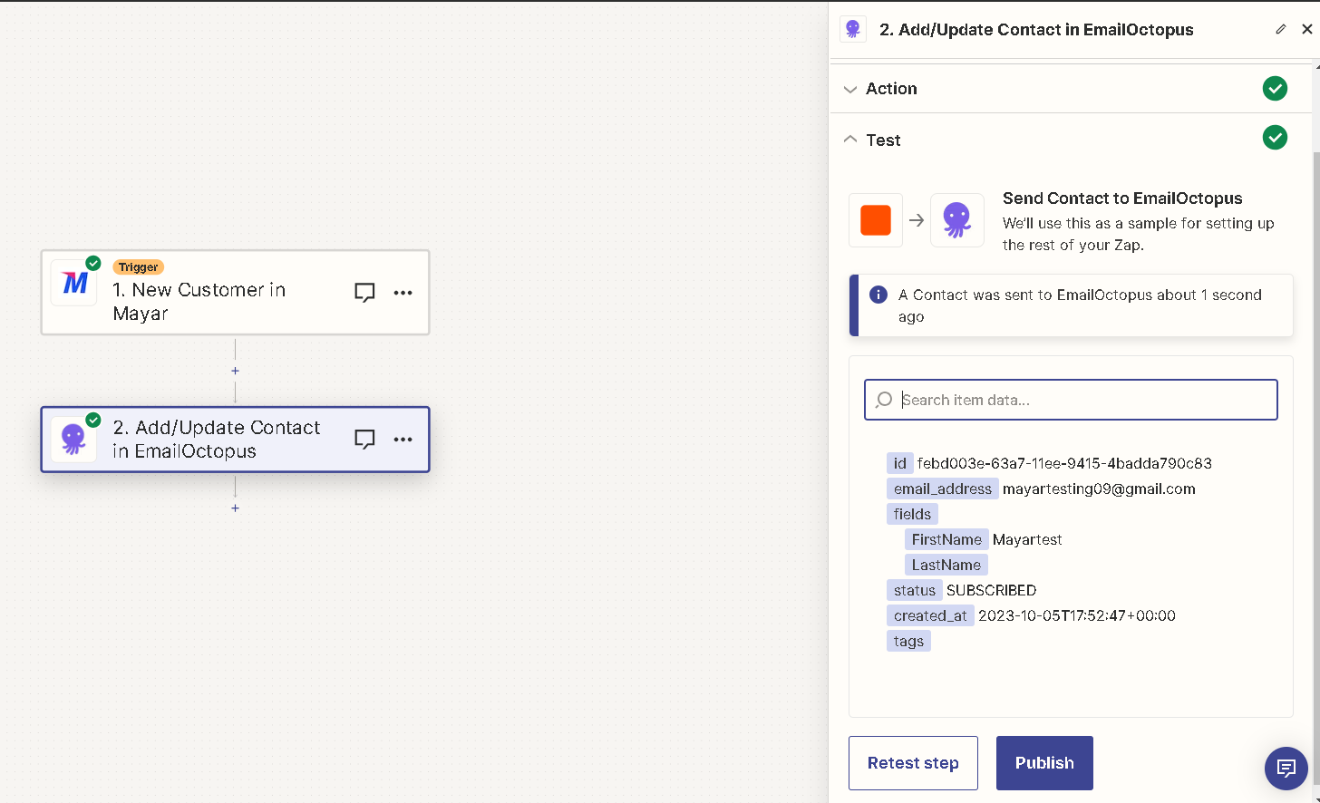Open three-dot menu for Add/Update Contact step

pyautogui.click(x=403, y=440)
